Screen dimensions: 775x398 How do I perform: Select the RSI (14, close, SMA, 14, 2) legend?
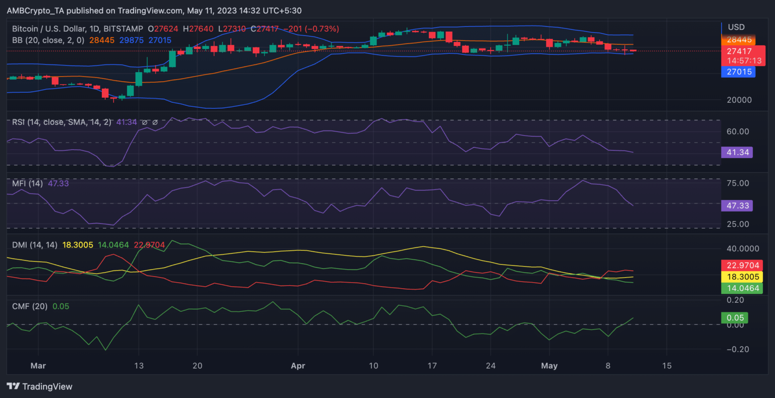click(x=62, y=122)
